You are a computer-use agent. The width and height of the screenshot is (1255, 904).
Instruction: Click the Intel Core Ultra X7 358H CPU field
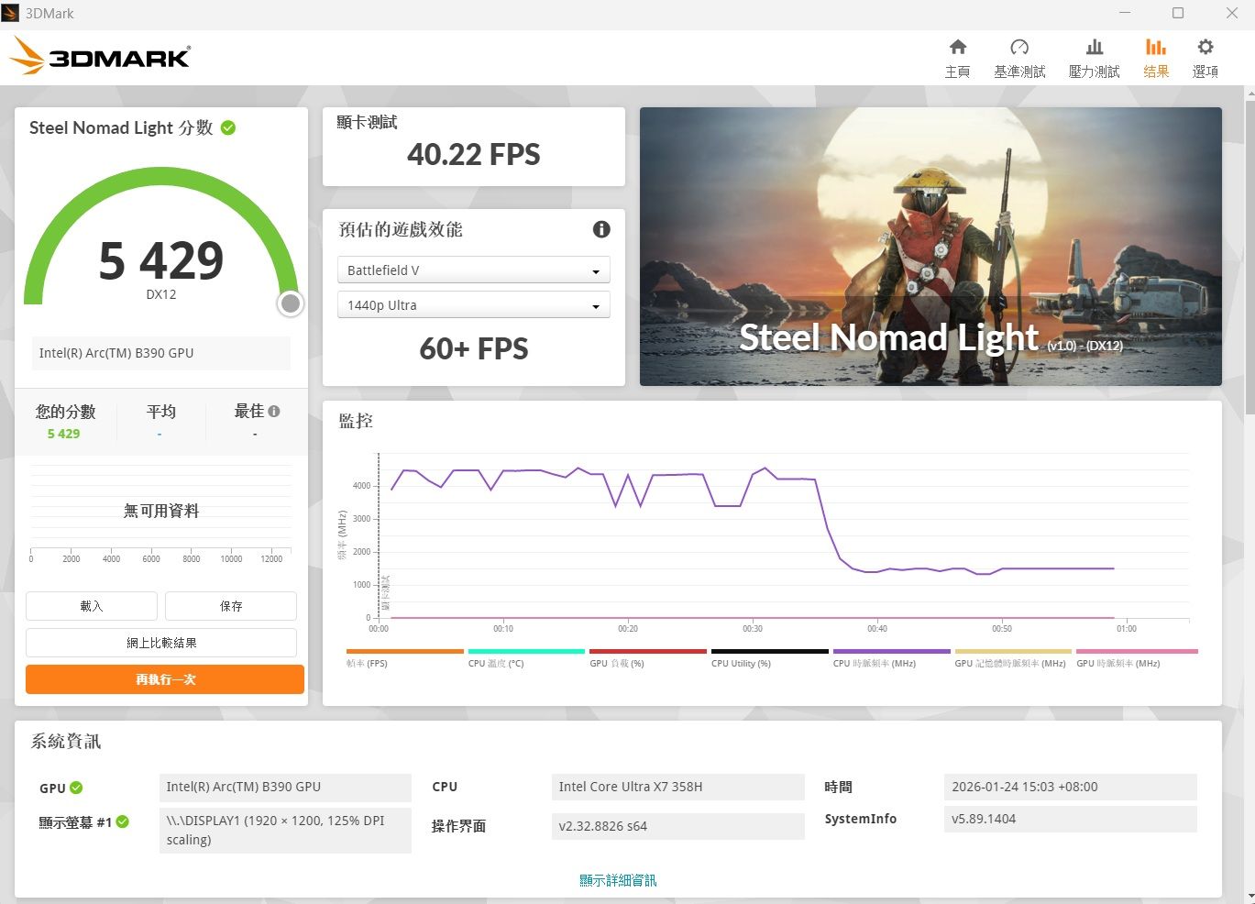[x=678, y=787]
